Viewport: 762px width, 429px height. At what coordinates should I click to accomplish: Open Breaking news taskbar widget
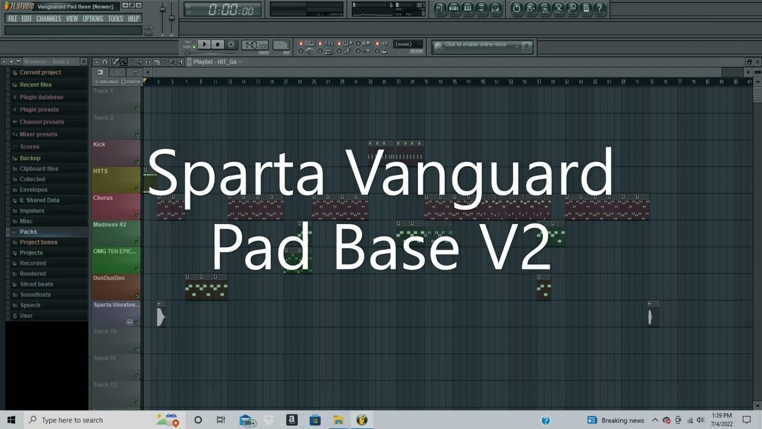(x=616, y=420)
